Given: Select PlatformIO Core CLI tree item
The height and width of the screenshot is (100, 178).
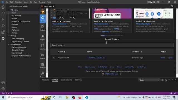Looking at the screenshot, I should point(19,47).
